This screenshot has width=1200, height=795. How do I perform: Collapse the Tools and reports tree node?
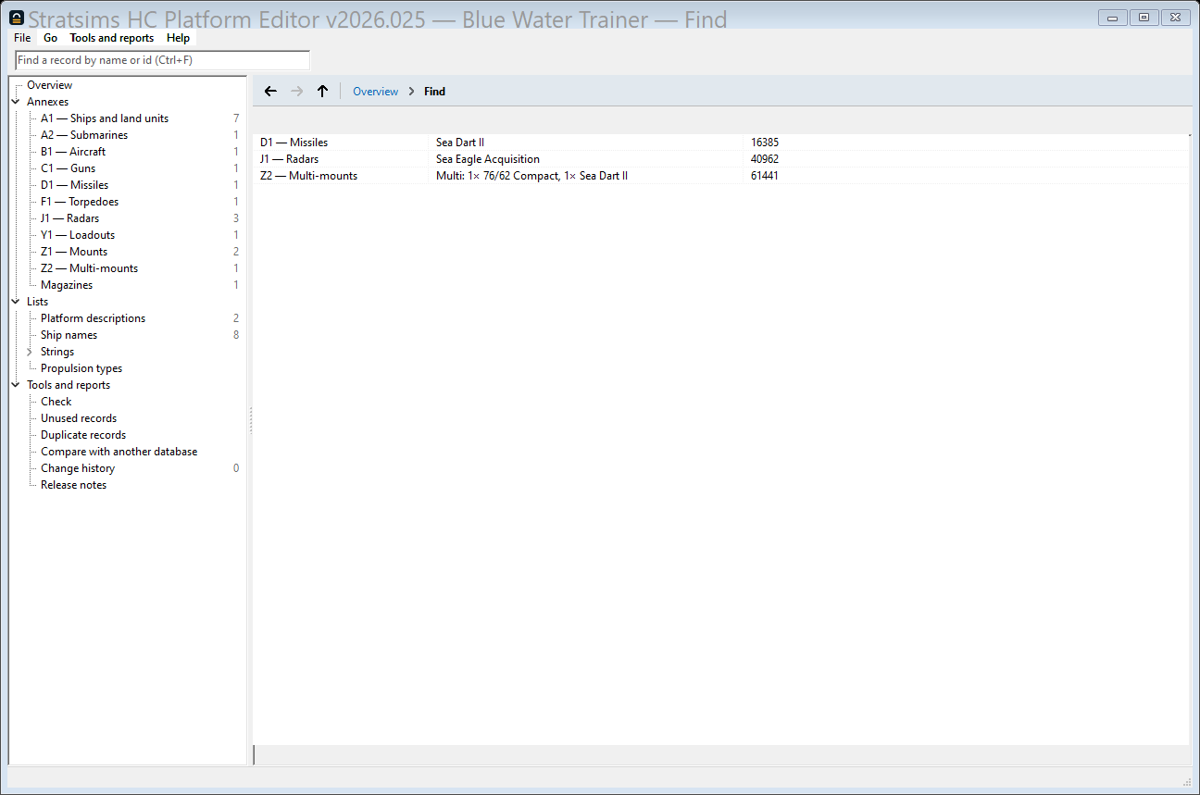pos(16,385)
